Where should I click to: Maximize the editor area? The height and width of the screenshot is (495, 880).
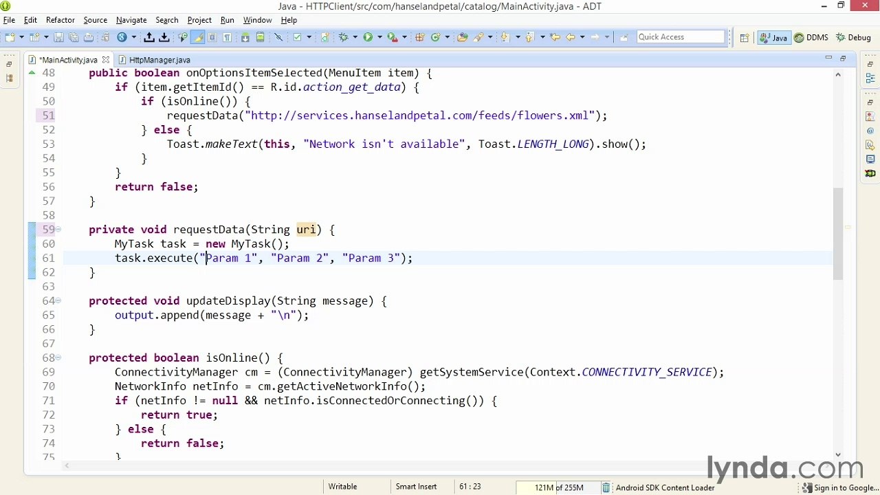tap(843, 58)
